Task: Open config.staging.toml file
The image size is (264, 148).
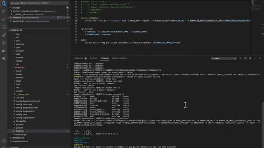Action: [x=25, y=111]
